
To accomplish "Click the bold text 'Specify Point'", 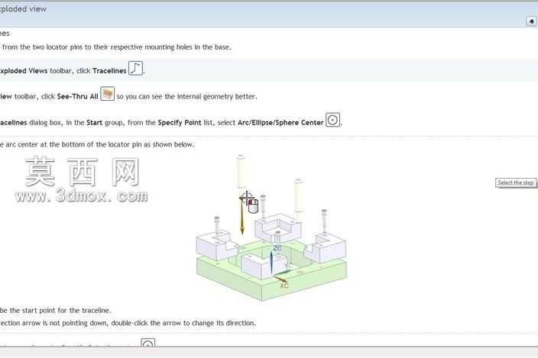I will click(x=180, y=123).
